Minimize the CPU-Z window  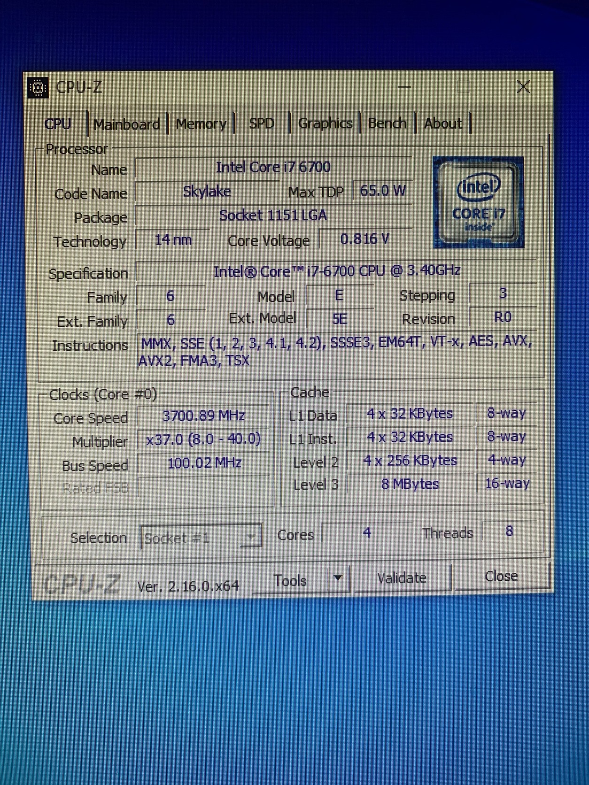coord(404,87)
